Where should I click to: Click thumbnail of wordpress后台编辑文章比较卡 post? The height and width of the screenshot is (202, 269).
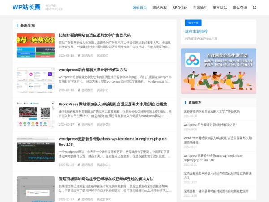coord(35,79)
